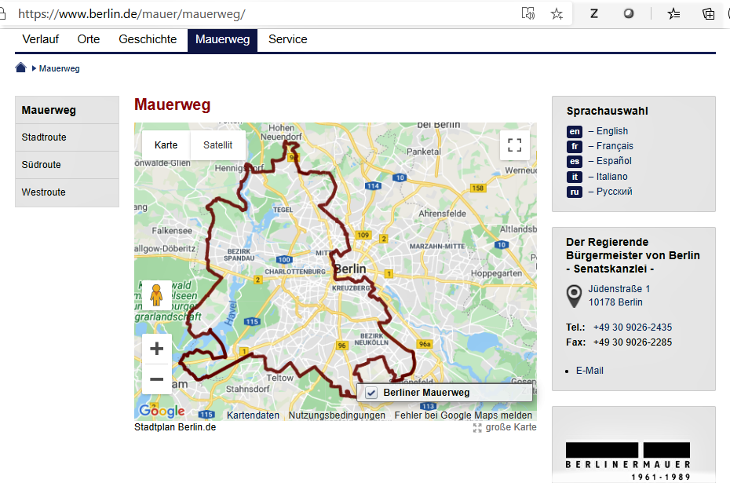This screenshot has height=483, width=730.
Task: Click the home icon in breadcrumb
Action: tap(21, 68)
